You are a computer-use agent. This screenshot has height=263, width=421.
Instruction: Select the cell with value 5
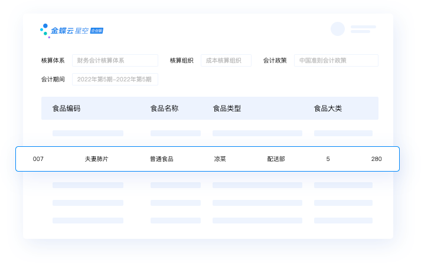click(x=328, y=159)
